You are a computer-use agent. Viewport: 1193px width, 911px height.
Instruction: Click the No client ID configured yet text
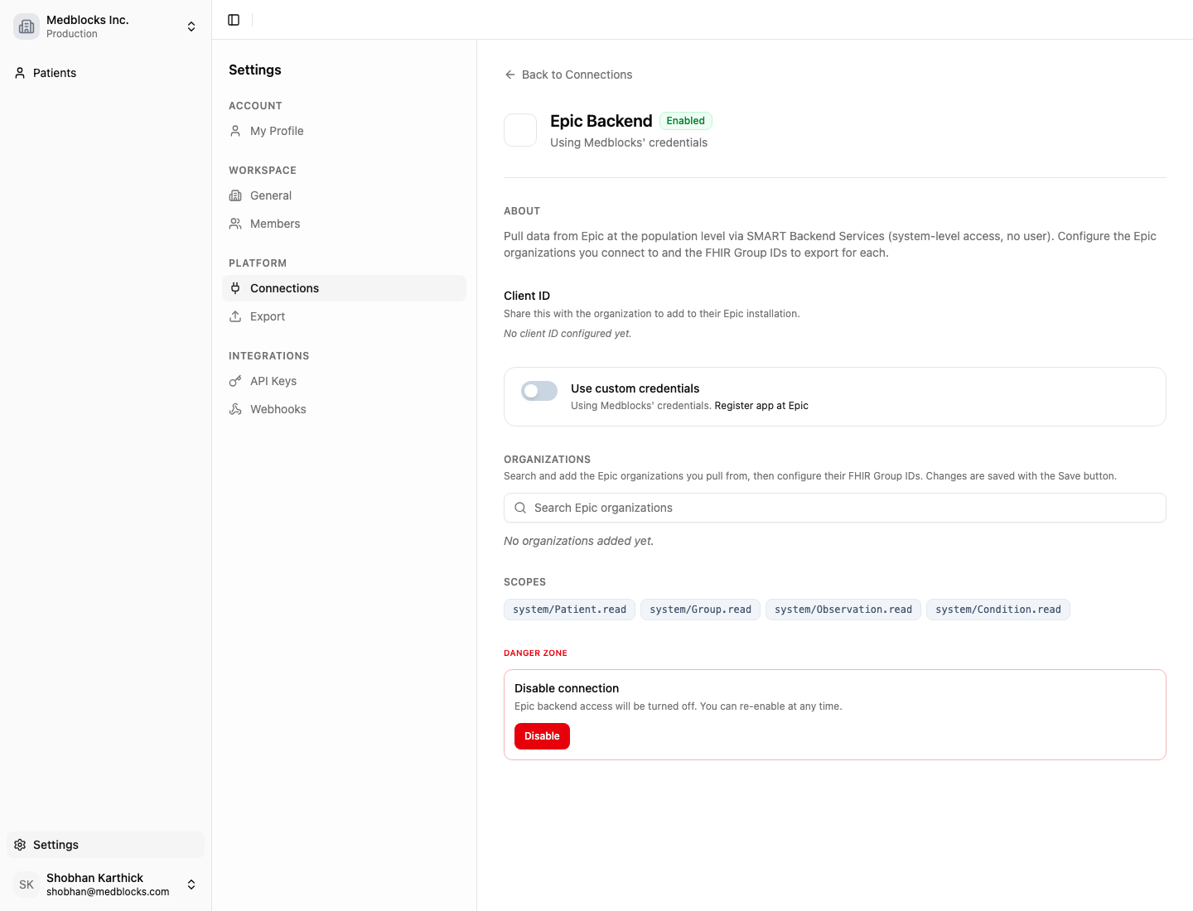[568, 334]
